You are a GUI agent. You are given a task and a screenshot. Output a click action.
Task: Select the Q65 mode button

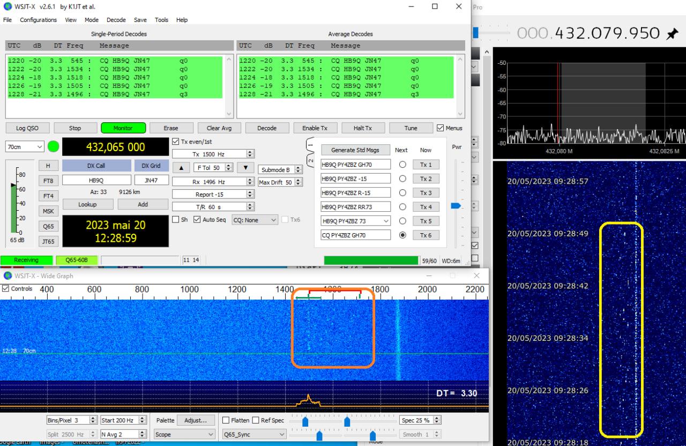point(48,226)
